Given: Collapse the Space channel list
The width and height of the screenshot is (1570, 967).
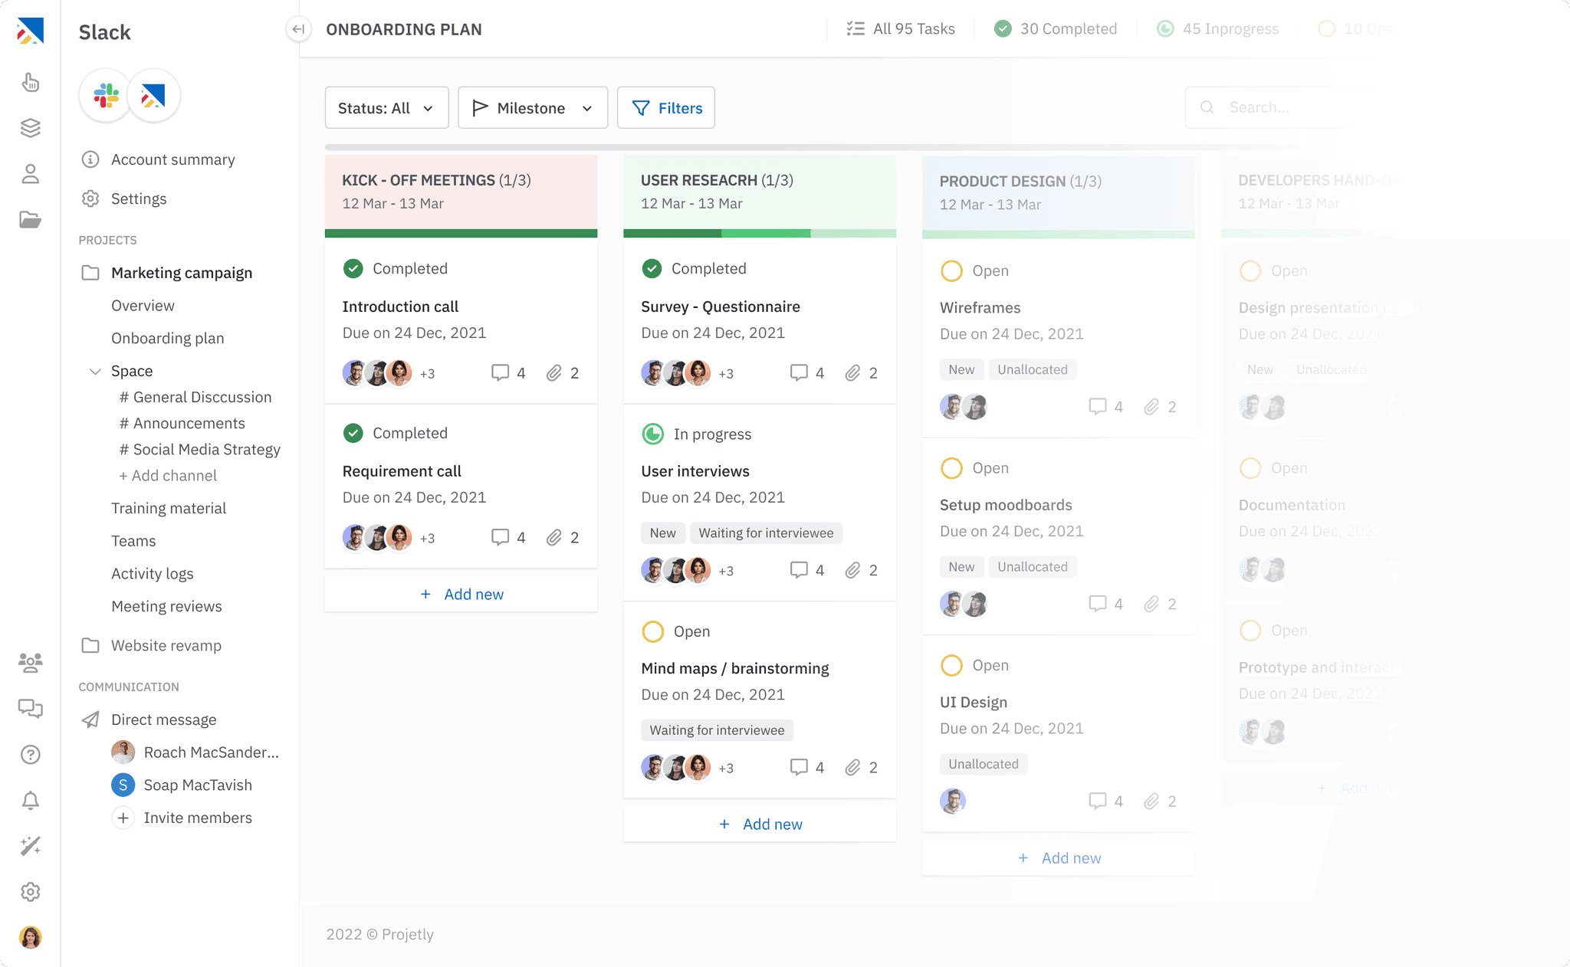Looking at the screenshot, I should (x=95, y=372).
